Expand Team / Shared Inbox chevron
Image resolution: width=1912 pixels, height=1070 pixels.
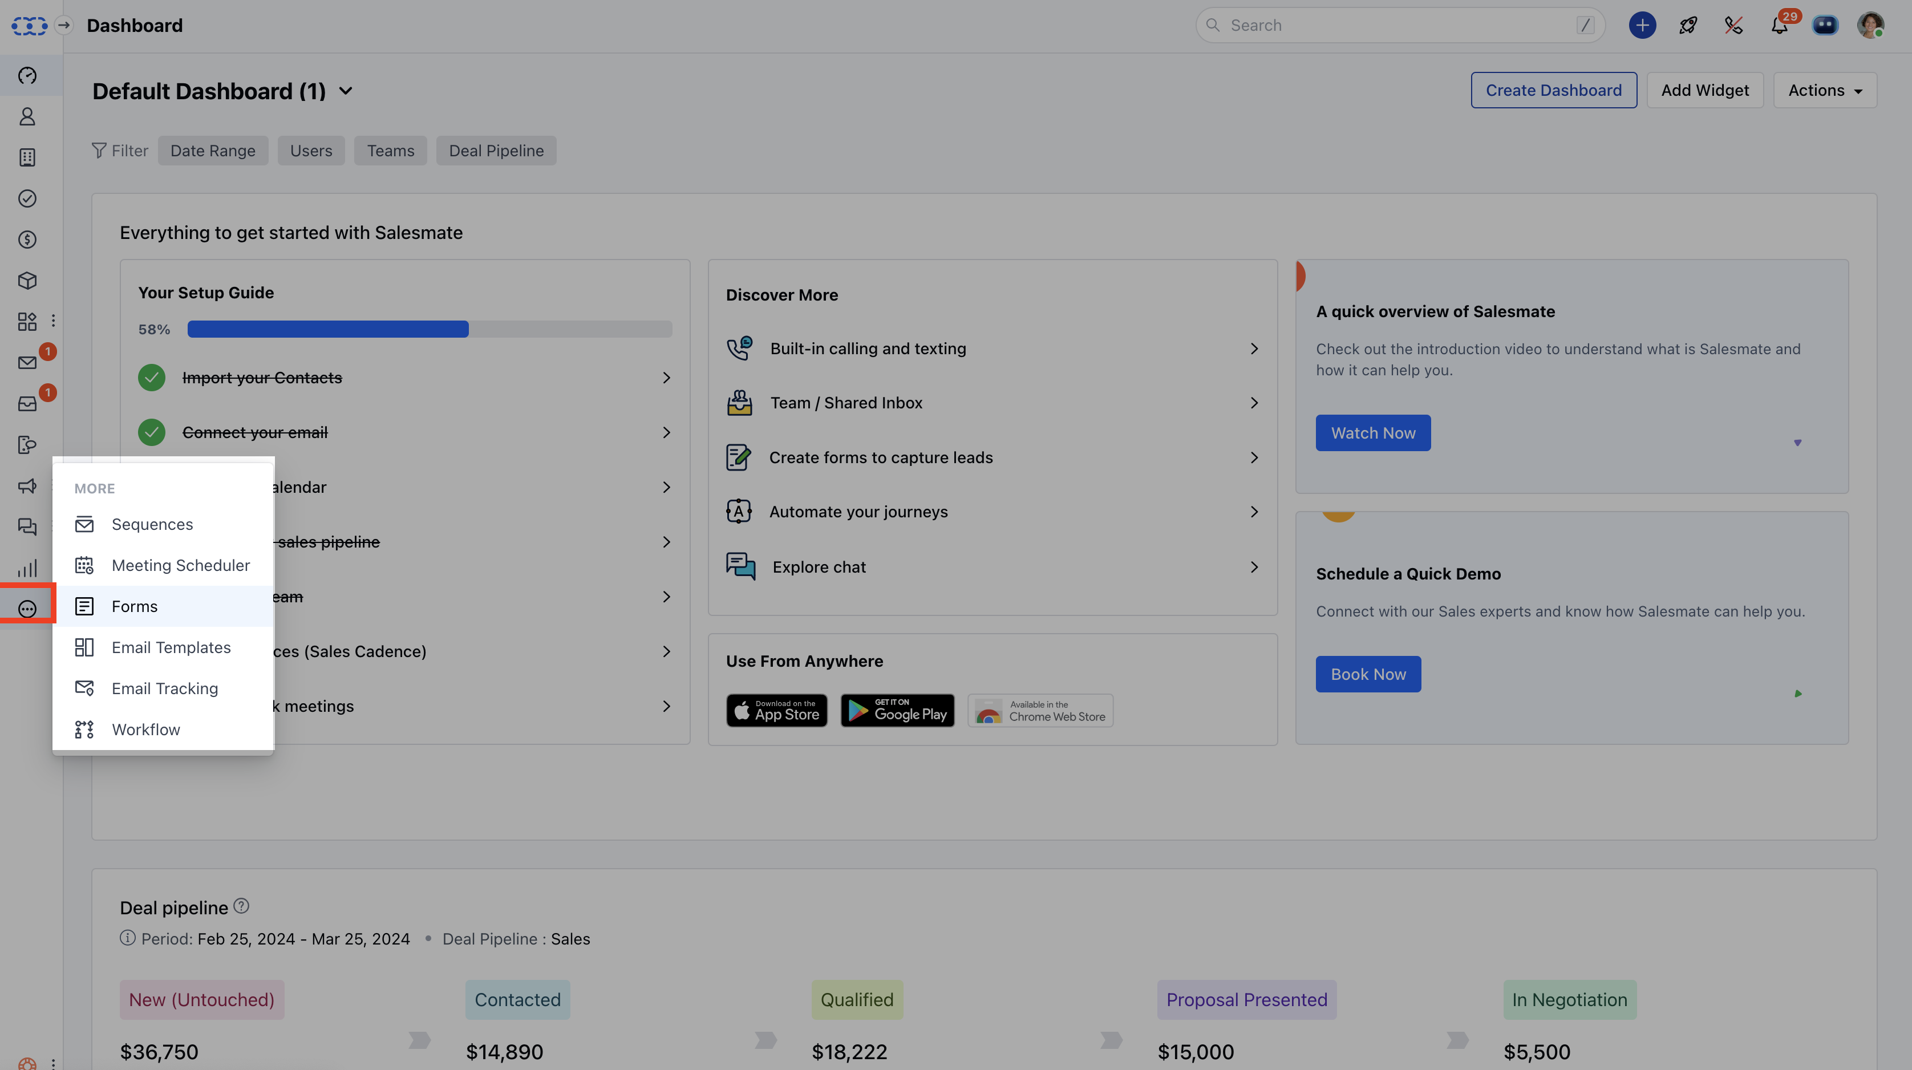(1254, 403)
